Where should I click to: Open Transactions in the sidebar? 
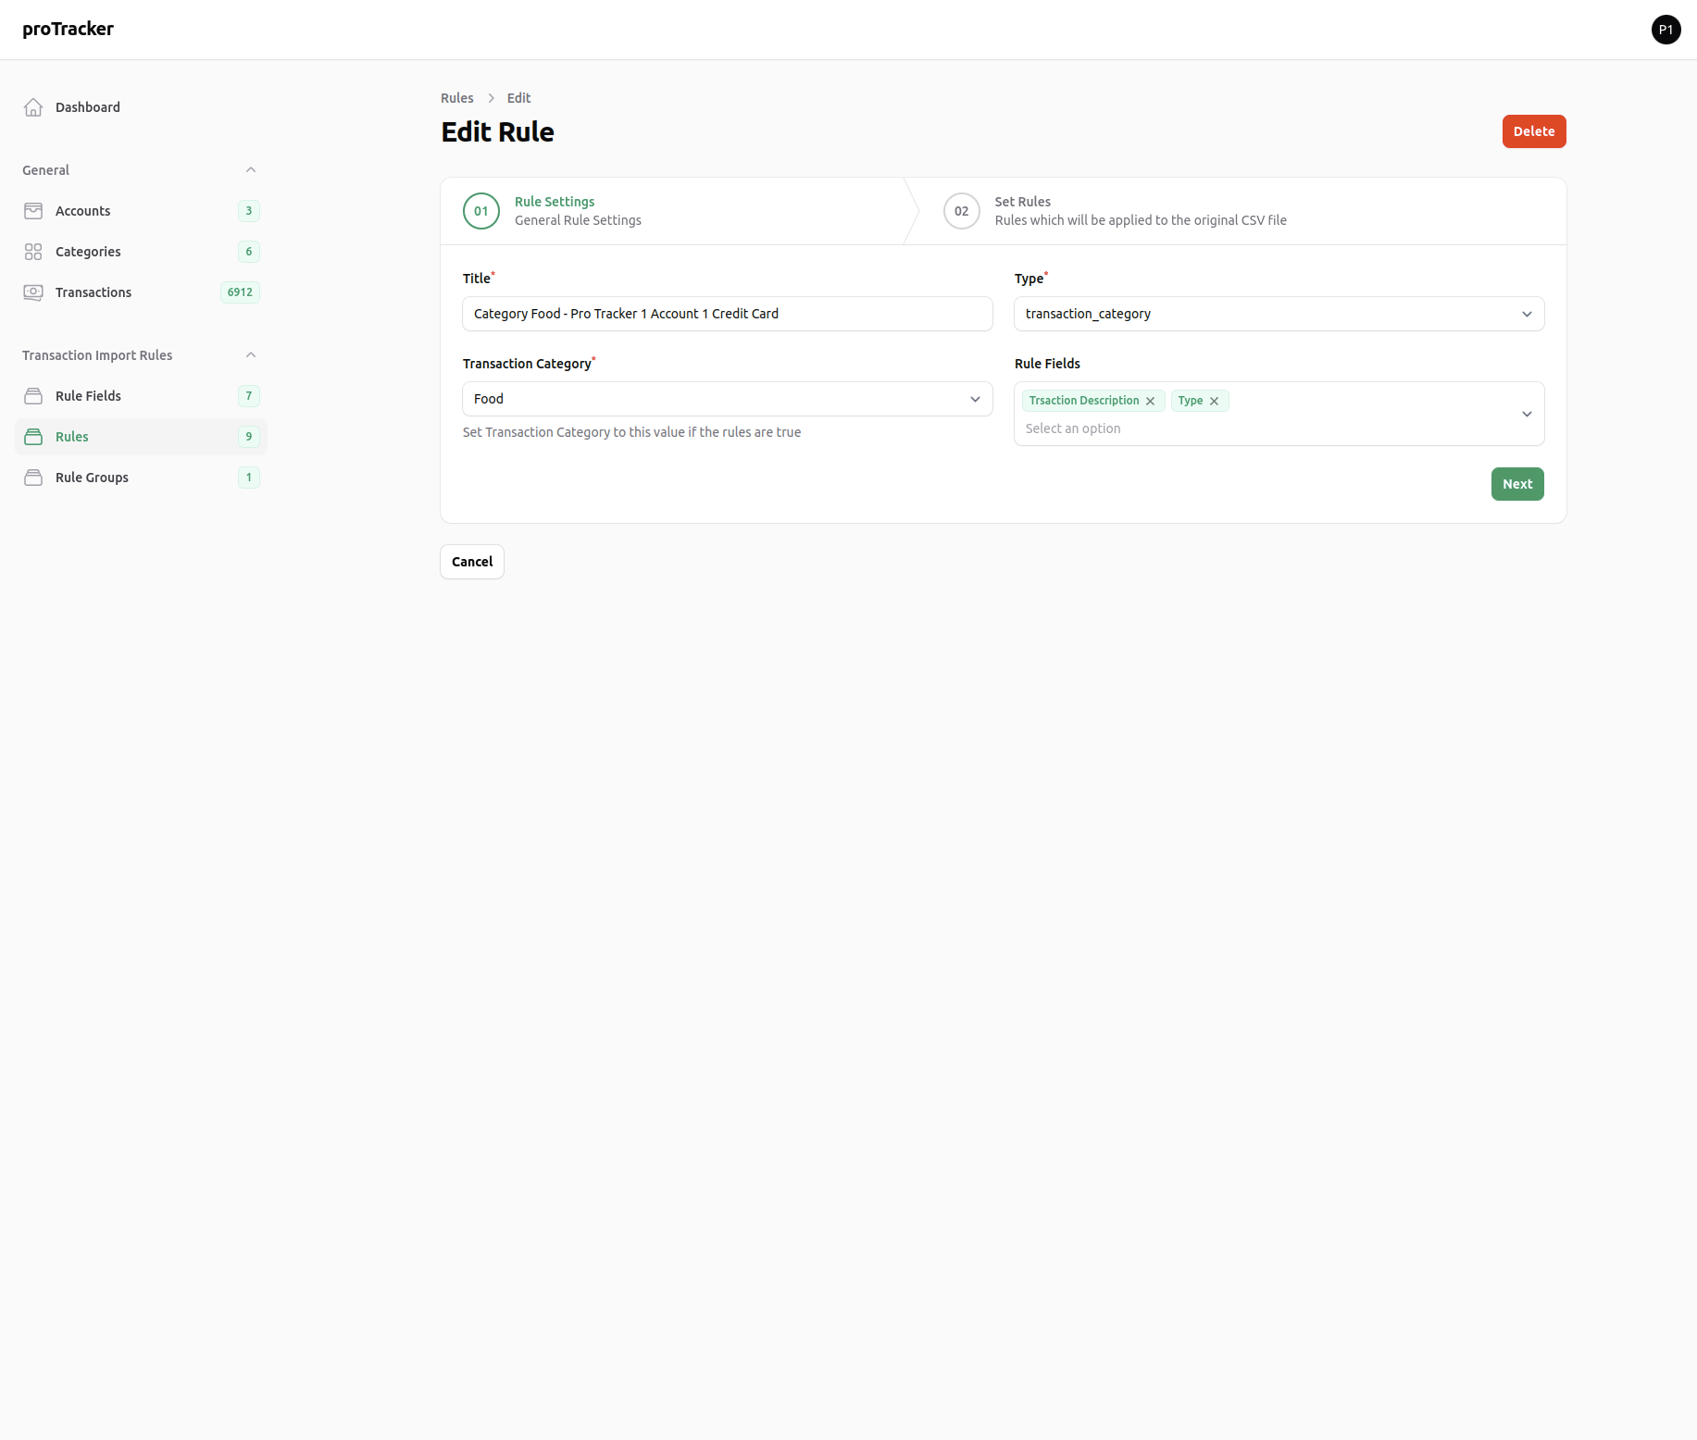[141, 292]
